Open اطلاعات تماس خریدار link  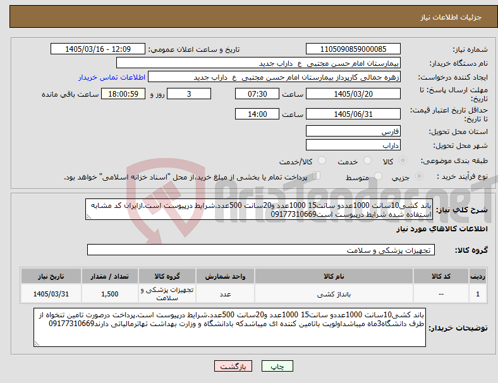tap(112, 77)
